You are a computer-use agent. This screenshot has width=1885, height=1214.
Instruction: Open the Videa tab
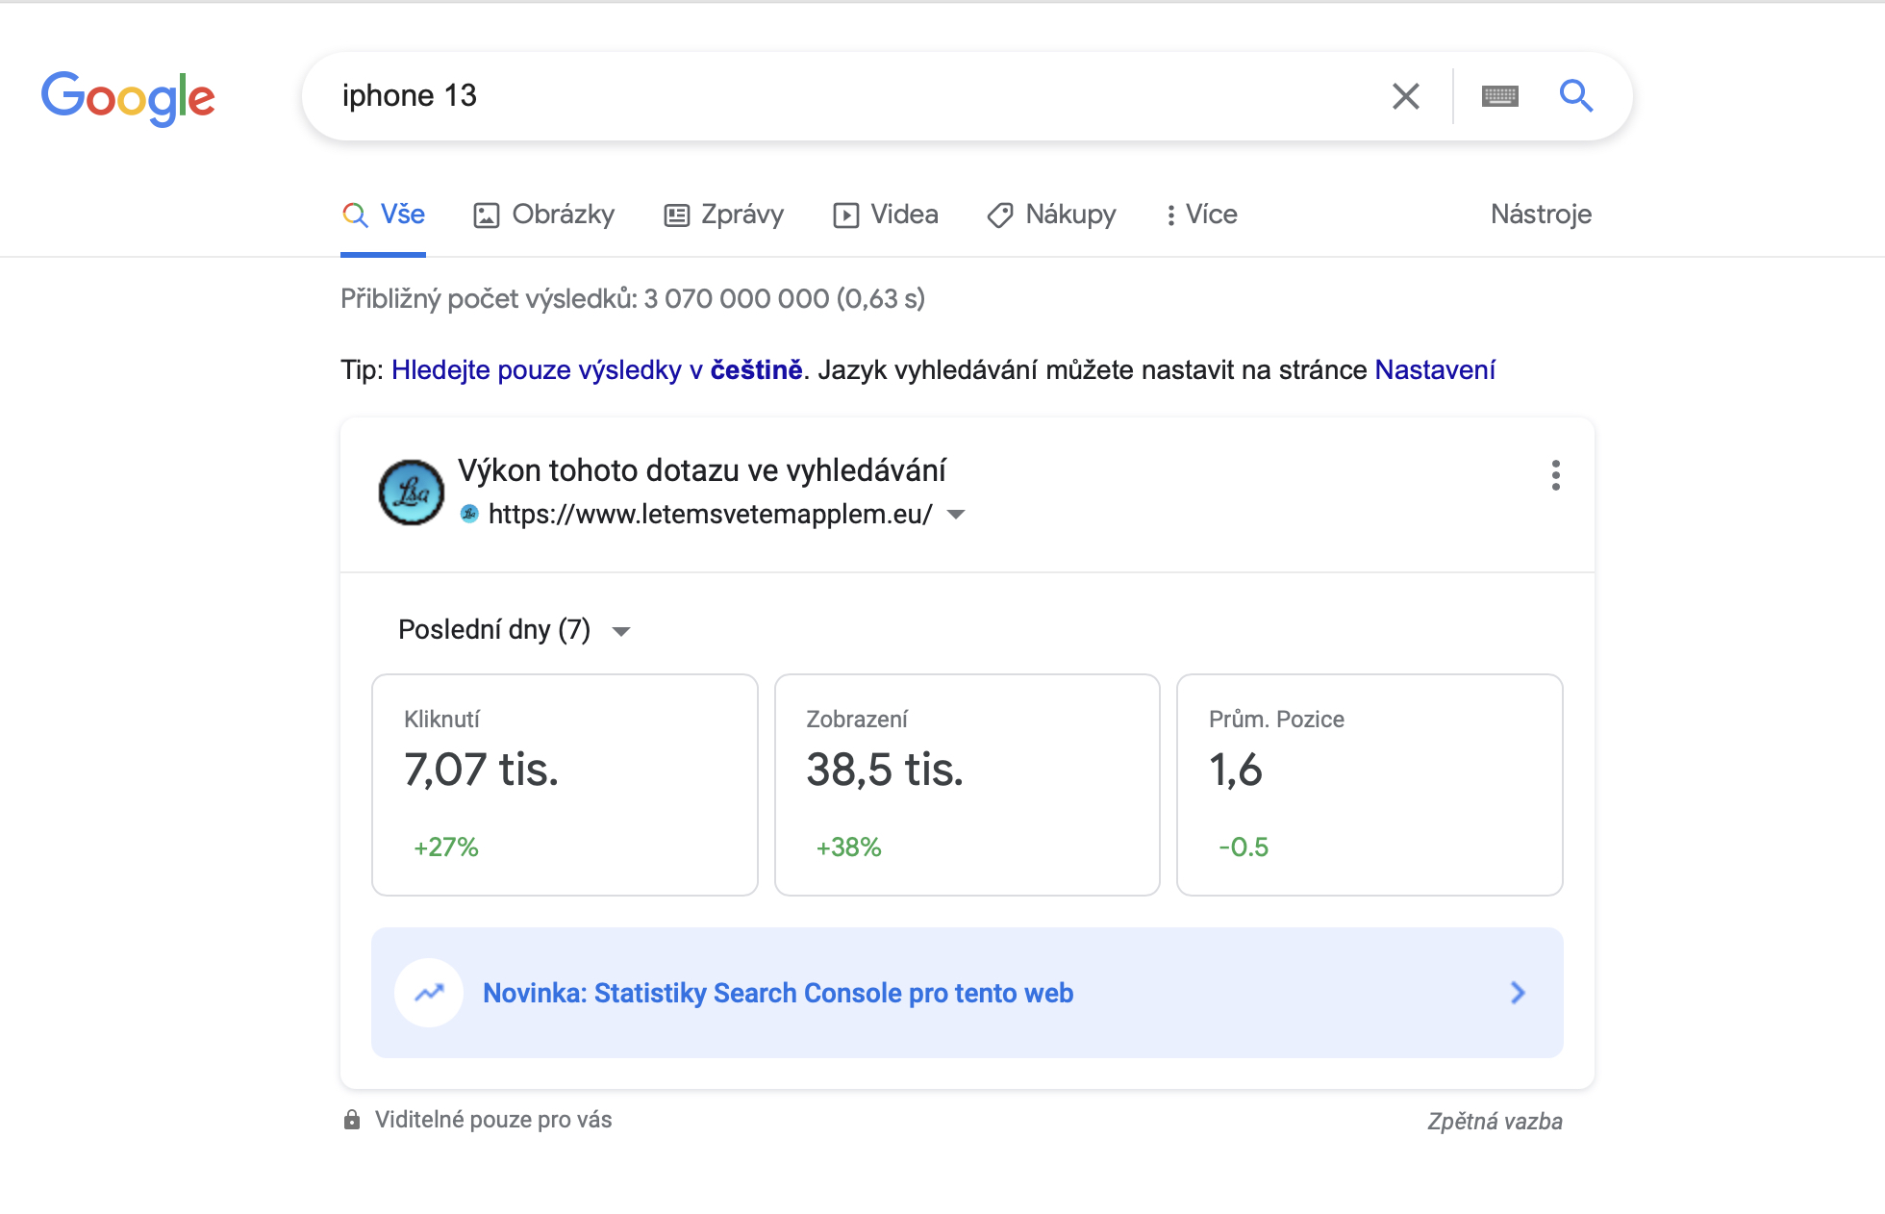(x=886, y=215)
